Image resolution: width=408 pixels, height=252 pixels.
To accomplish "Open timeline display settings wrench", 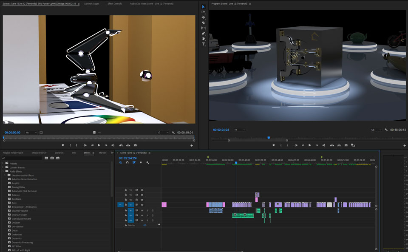I will 147,162.
